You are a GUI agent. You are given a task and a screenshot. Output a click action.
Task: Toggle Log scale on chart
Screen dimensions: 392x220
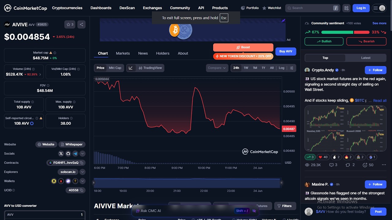(281, 68)
